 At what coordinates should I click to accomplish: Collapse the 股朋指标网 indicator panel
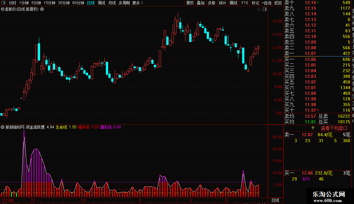[3, 127]
